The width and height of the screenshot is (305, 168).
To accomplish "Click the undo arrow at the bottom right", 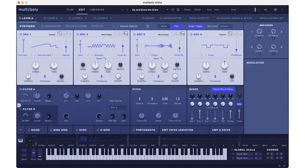I will click(279, 166).
